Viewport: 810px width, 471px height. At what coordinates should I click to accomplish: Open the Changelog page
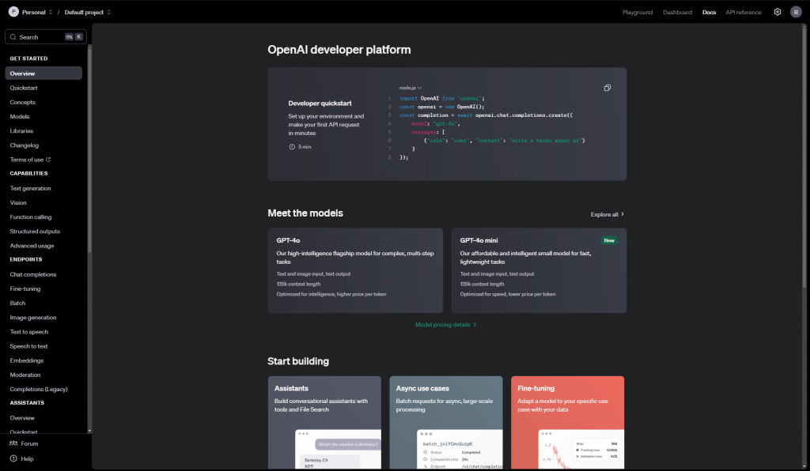coord(25,145)
